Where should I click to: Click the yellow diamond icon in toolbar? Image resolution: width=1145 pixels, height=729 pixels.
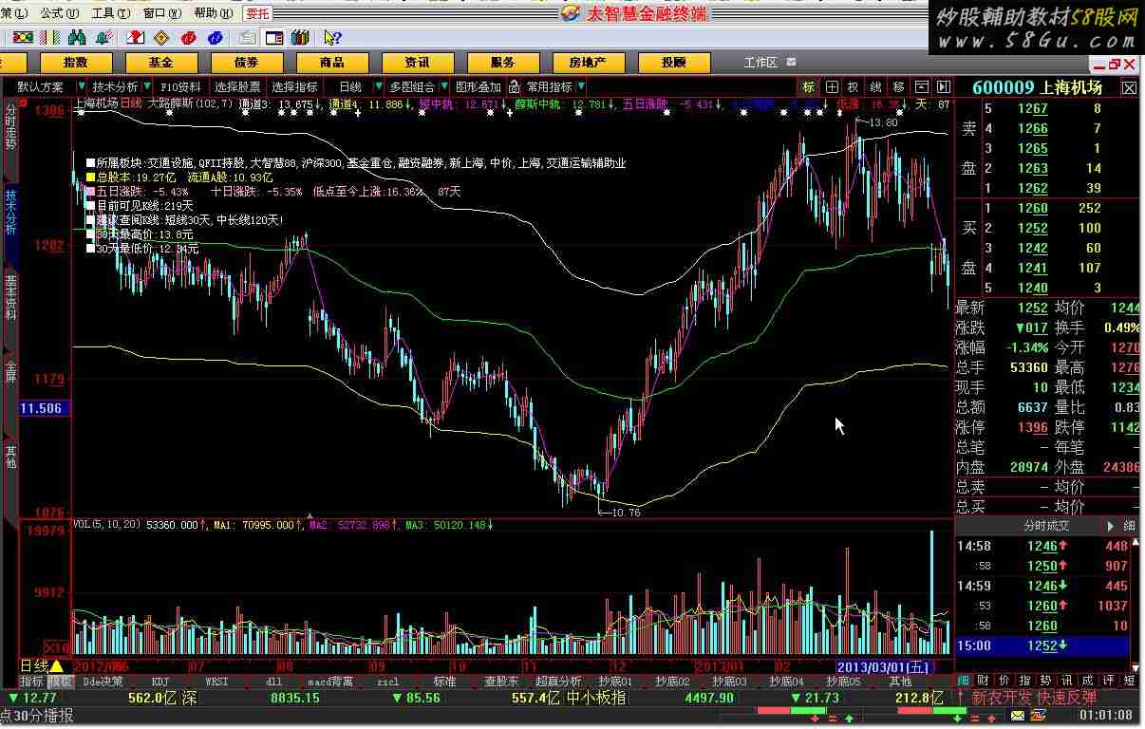point(161,38)
